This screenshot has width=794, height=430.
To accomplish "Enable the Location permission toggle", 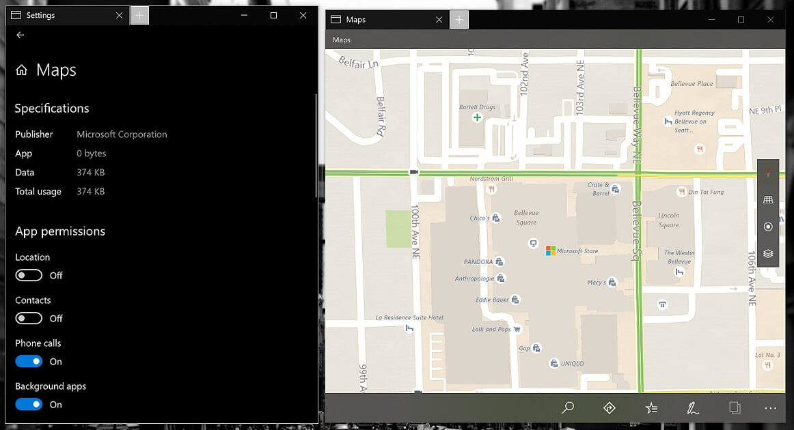I will (29, 275).
